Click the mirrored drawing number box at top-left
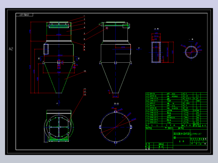 [x=24, y=15]
